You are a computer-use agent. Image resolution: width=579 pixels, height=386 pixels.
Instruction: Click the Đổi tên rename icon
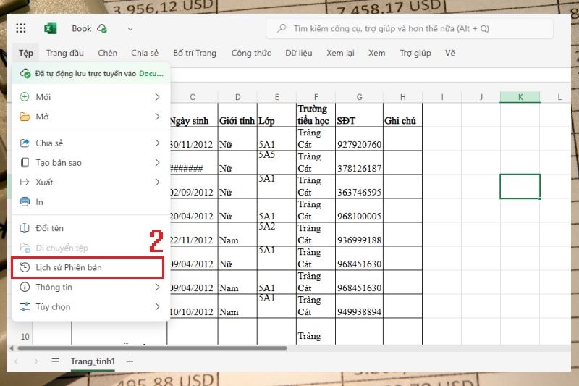[25, 228]
